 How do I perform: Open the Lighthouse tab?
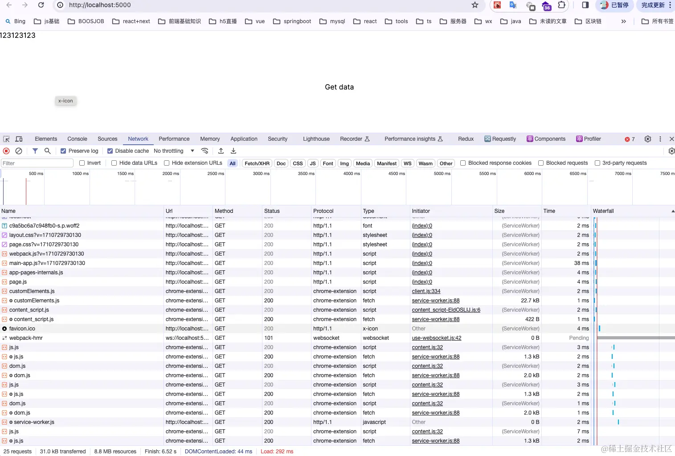click(316, 139)
